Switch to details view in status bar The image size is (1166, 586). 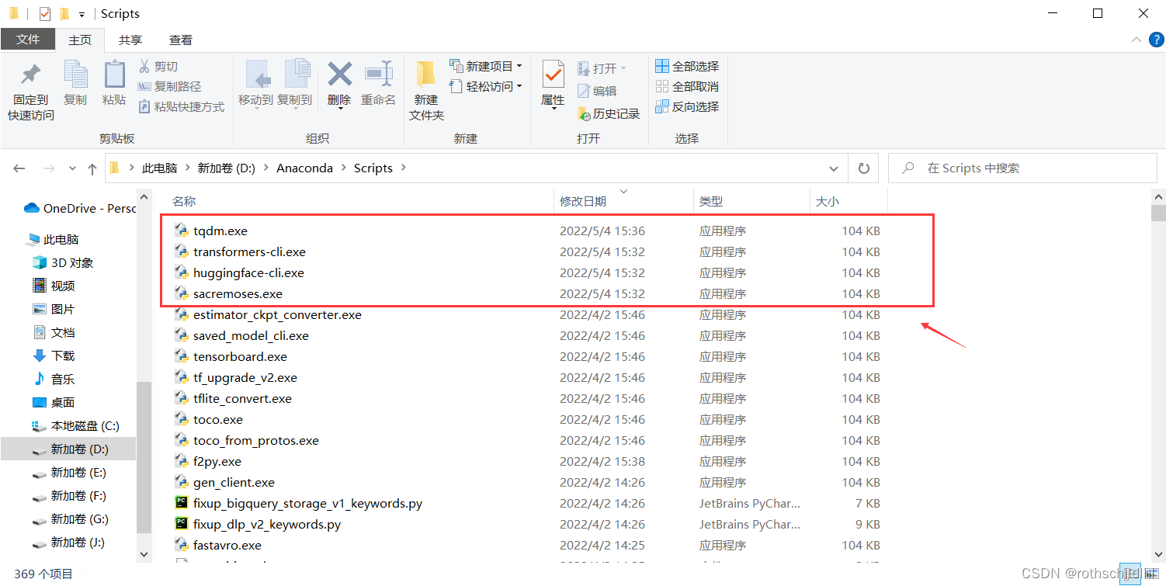click(x=1130, y=574)
